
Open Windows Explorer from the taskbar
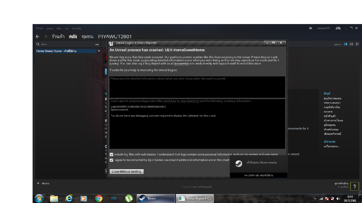pos(54,199)
